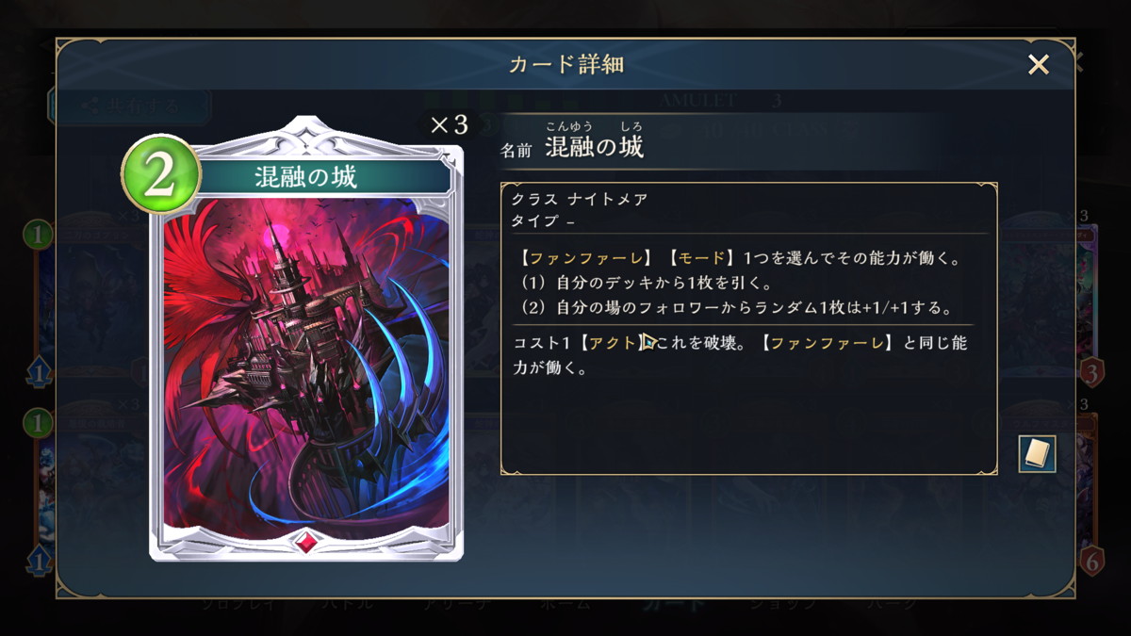
Task: Click the カード詳細 title bar
Action: (x=565, y=64)
